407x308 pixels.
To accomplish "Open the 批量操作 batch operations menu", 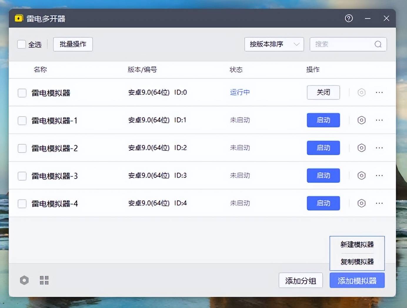I will (x=73, y=44).
